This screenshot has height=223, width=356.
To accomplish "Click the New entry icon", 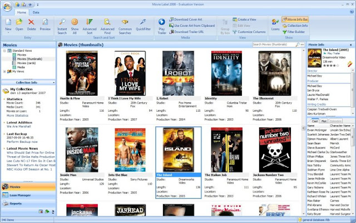I will tap(8, 24).
